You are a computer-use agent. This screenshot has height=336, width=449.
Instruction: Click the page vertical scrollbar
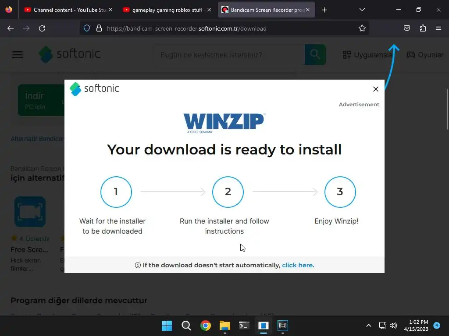coord(447,109)
